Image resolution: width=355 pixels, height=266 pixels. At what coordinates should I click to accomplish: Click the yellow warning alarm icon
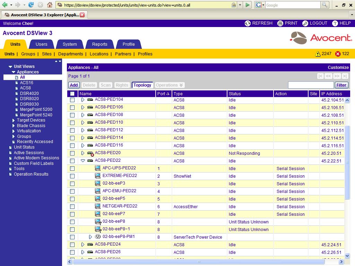coord(318,54)
